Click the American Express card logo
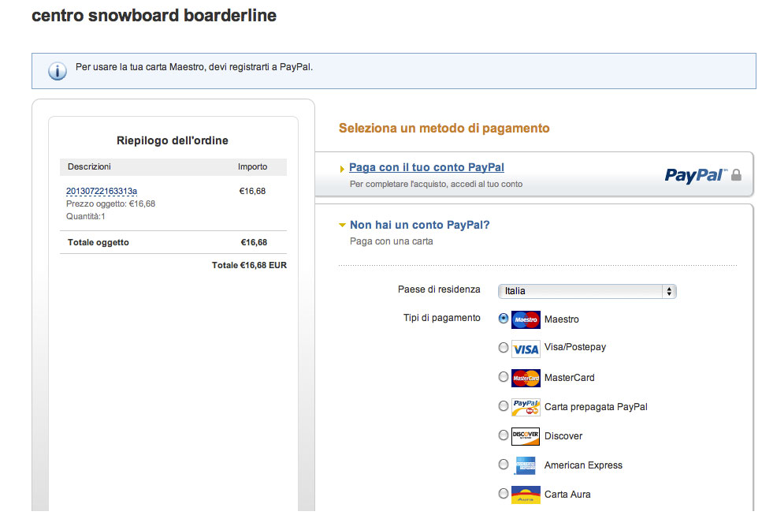The image size is (762, 519). tap(526, 465)
